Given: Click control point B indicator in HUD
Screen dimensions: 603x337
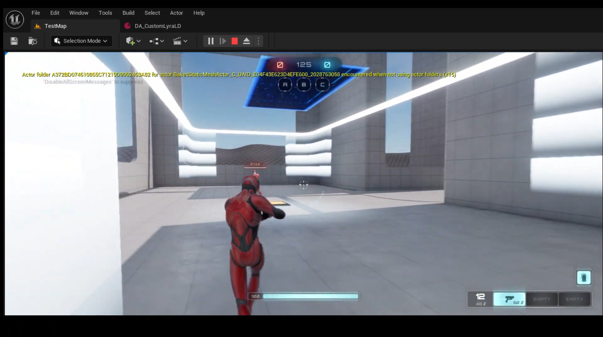Looking at the screenshot, I should (x=304, y=85).
